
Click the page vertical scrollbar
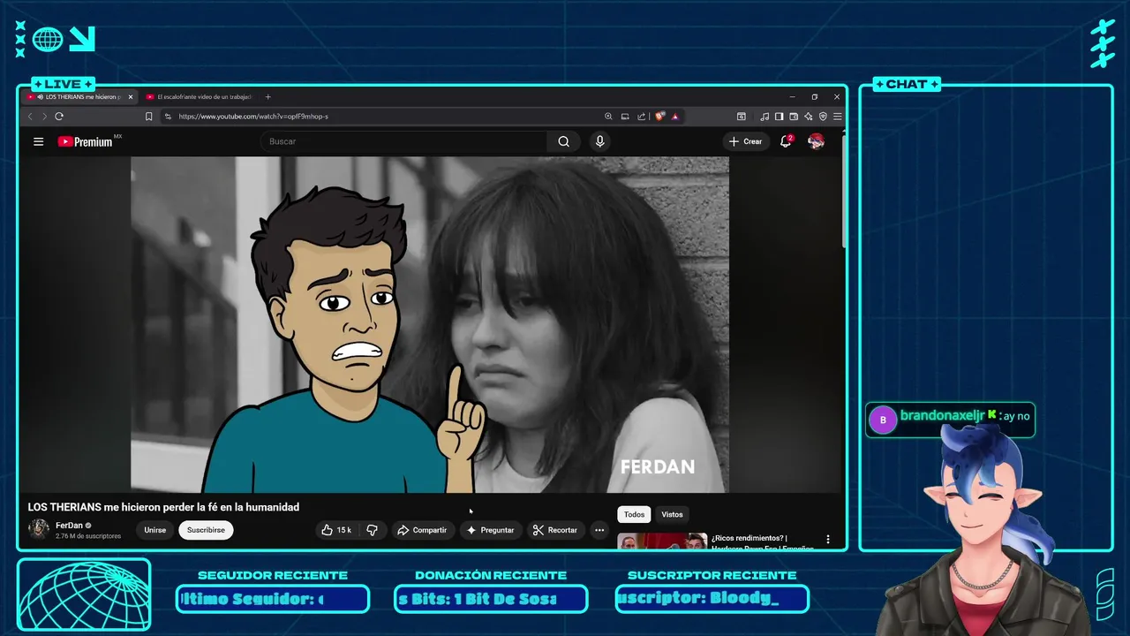pos(843,190)
